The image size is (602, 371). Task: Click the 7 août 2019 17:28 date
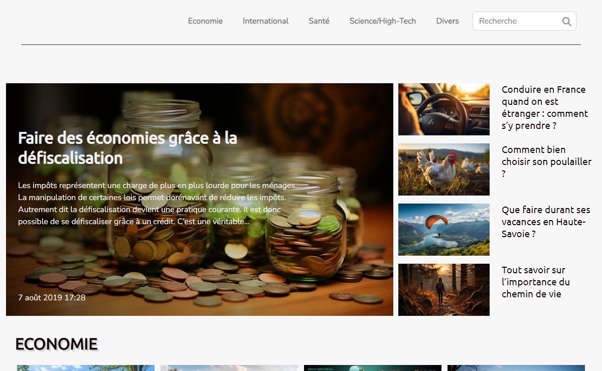point(52,297)
